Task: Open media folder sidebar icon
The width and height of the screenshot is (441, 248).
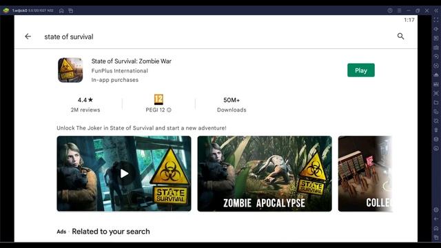Action: point(436,103)
